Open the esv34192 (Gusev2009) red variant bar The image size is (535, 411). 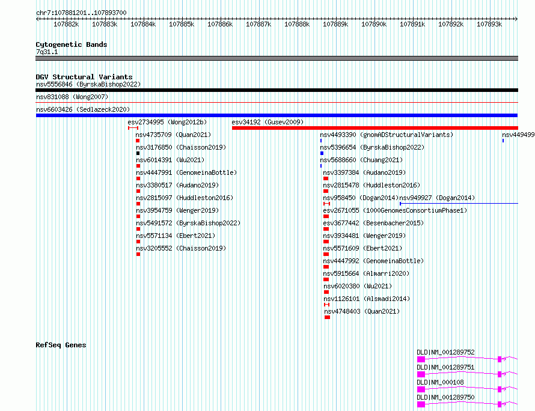[375, 128]
